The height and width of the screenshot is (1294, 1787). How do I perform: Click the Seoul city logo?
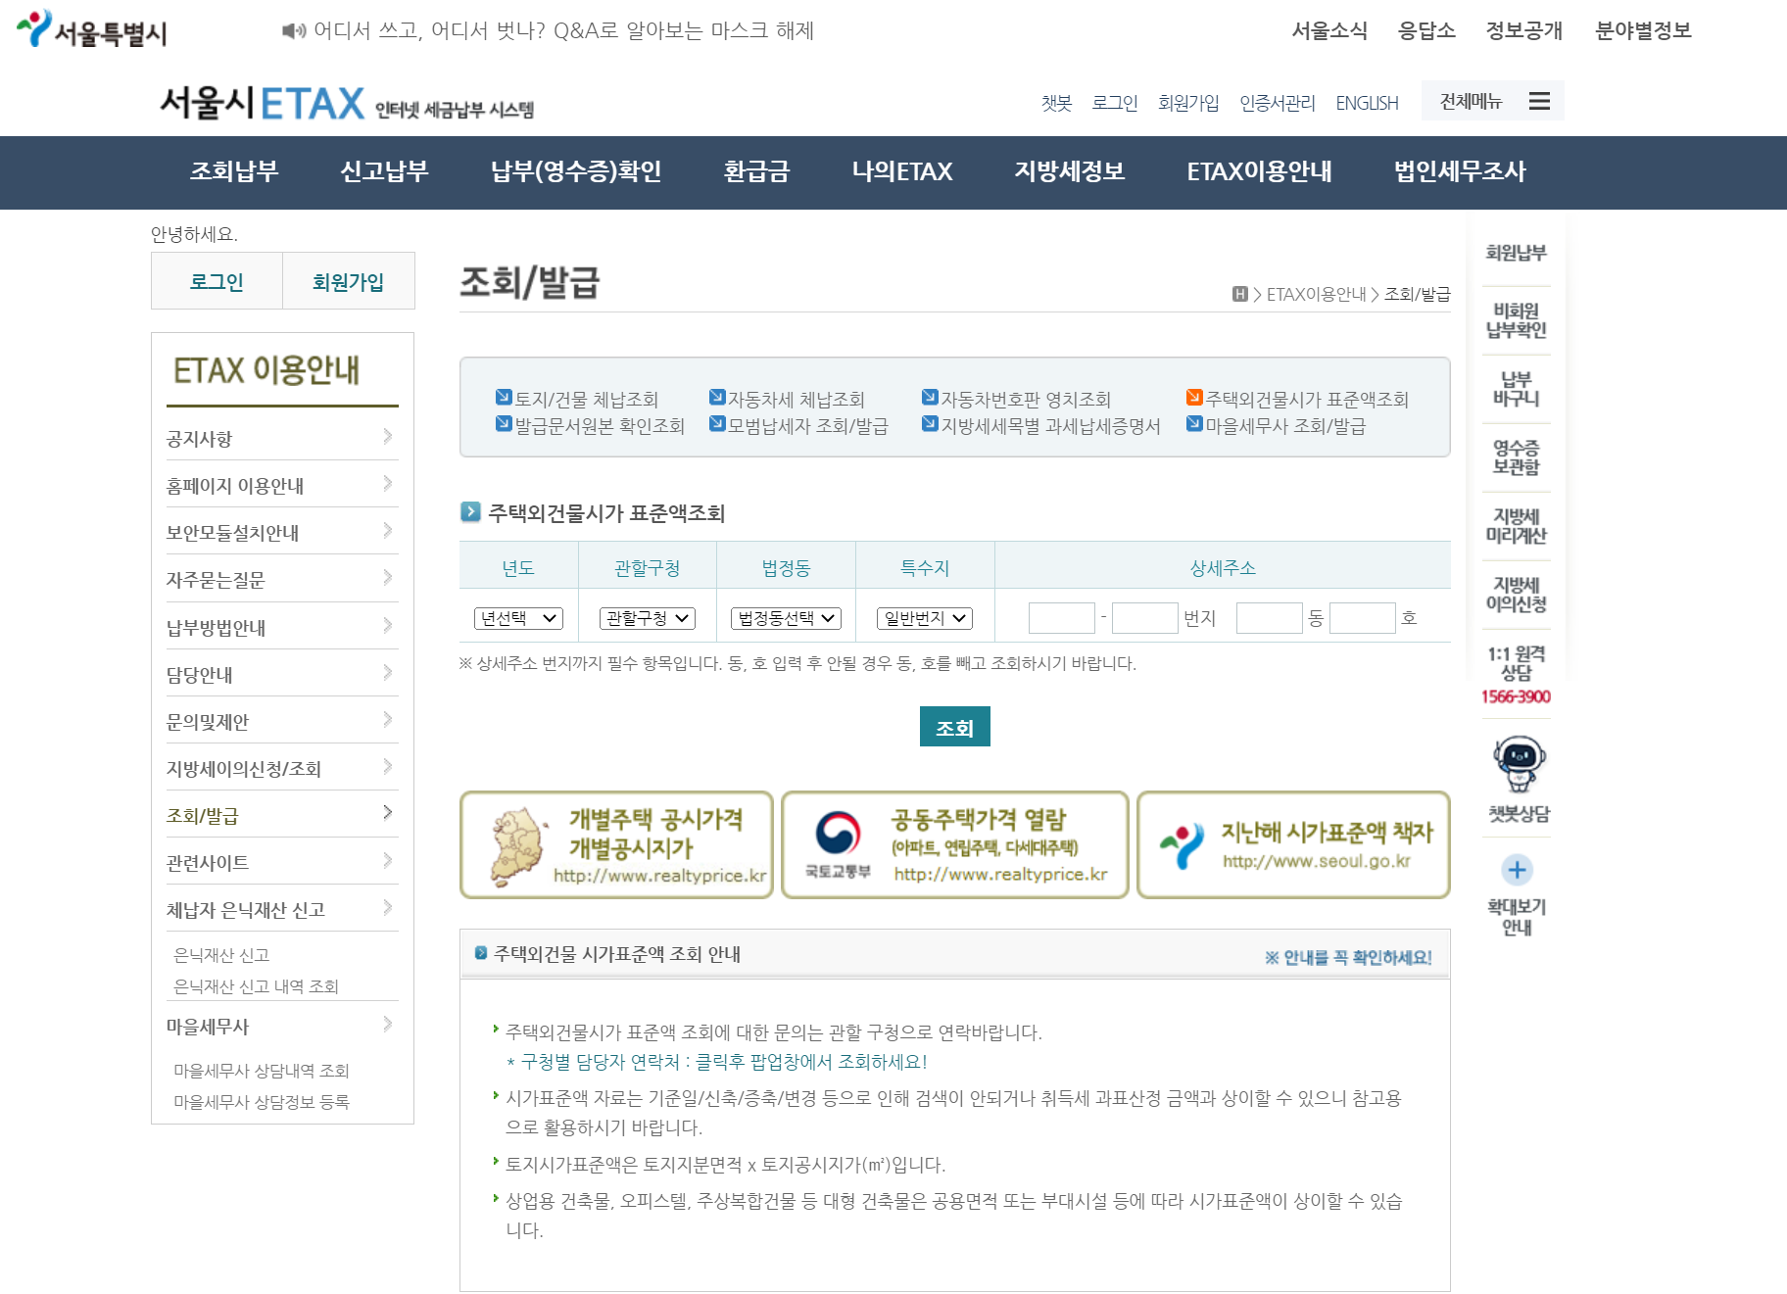[x=91, y=29]
